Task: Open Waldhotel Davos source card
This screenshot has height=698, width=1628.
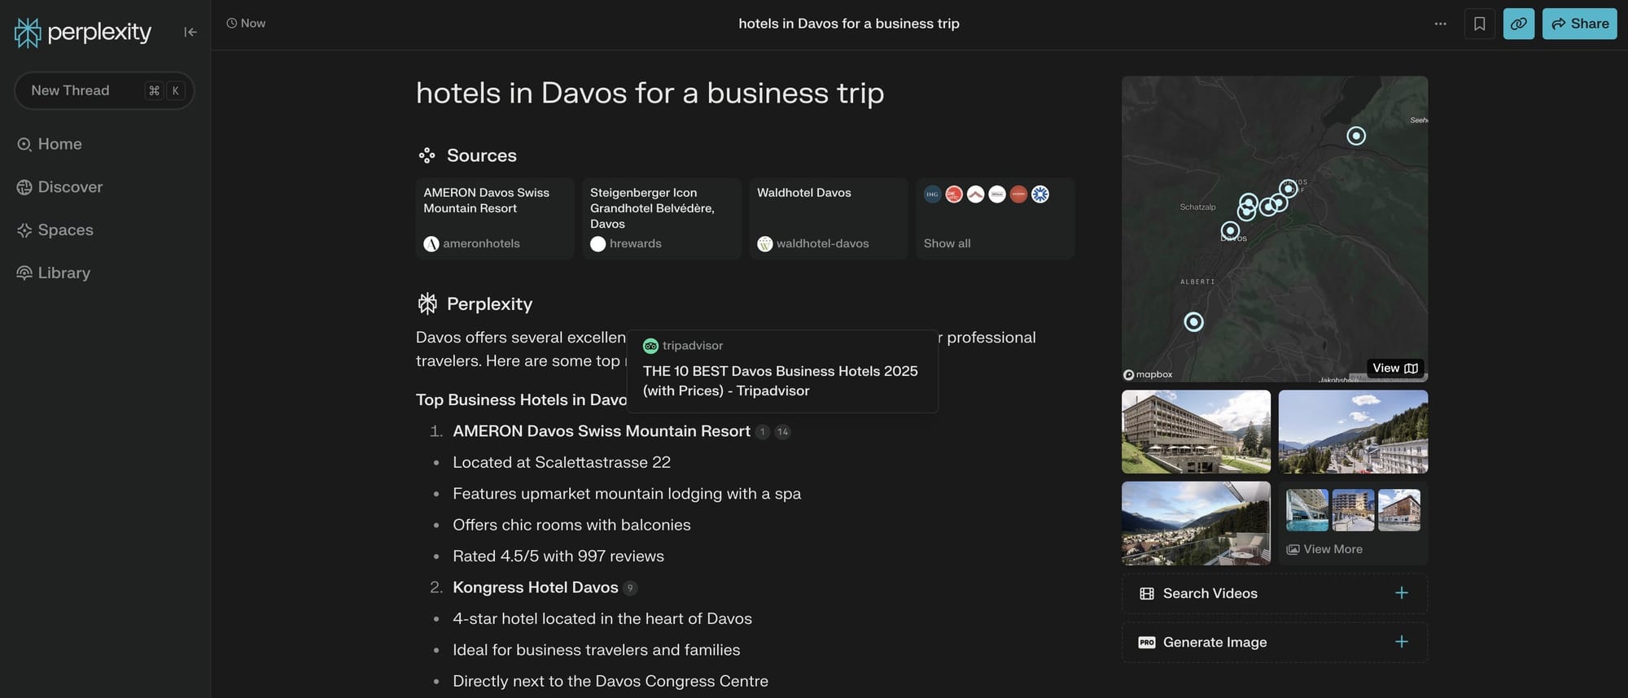Action: (829, 218)
